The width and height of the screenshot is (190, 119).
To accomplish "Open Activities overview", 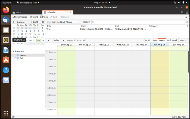I will (7, 2).
